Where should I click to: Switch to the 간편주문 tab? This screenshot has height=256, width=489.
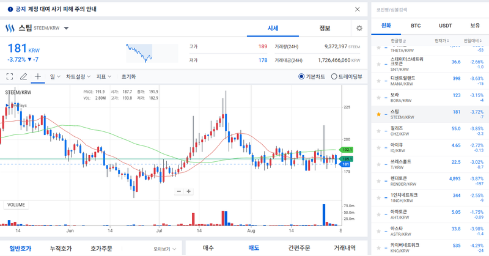point(299,248)
